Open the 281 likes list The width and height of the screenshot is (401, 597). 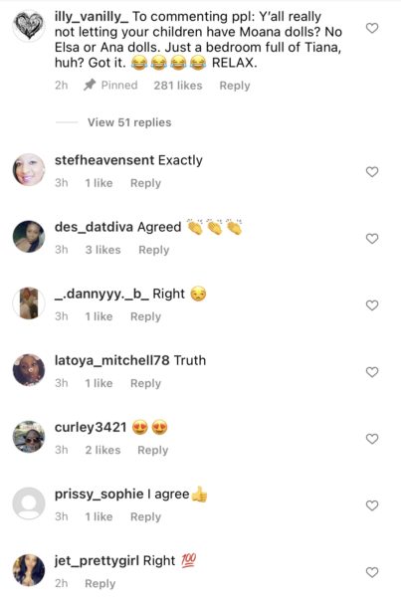click(x=178, y=86)
